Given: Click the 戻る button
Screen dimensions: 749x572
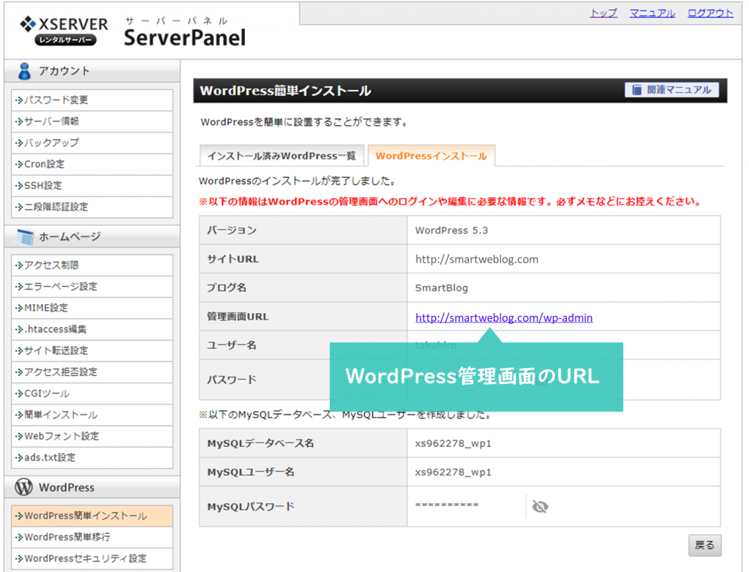Looking at the screenshot, I should coord(704,545).
